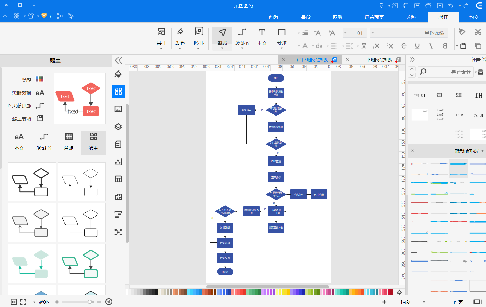Open the 符号 ribbon tab
Viewport: 486px width, 307px height.
click(x=305, y=17)
